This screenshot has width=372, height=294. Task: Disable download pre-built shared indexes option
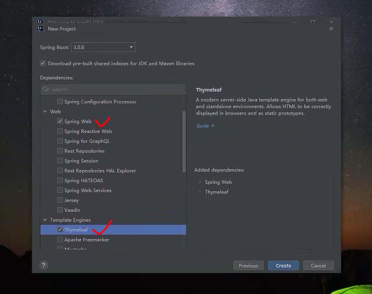(x=43, y=63)
